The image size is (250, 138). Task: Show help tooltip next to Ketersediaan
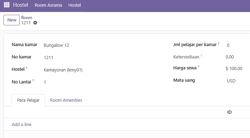click(201, 56)
